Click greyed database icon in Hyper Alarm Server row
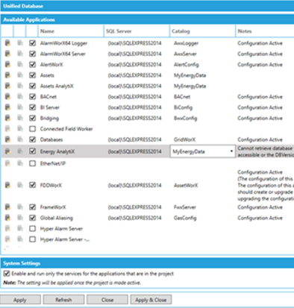 [7, 229]
